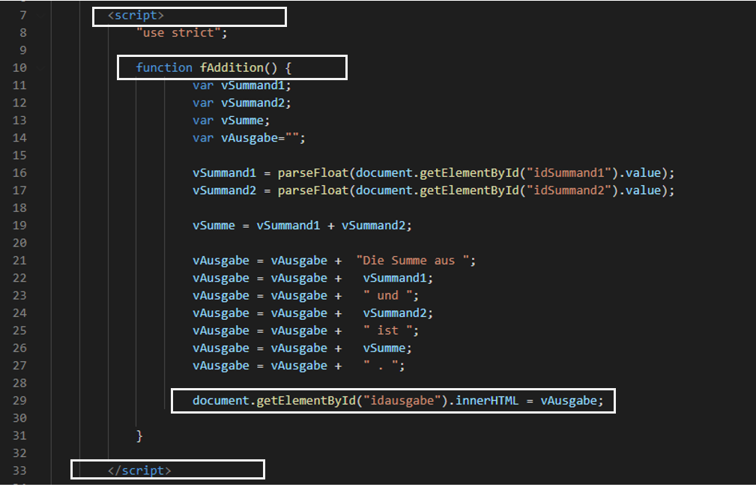Click line number 7 in the gutter
756x487 pixels.
point(22,15)
